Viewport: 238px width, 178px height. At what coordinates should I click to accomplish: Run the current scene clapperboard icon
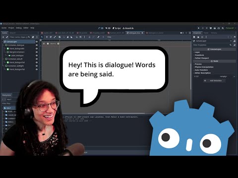click(215, 28)
